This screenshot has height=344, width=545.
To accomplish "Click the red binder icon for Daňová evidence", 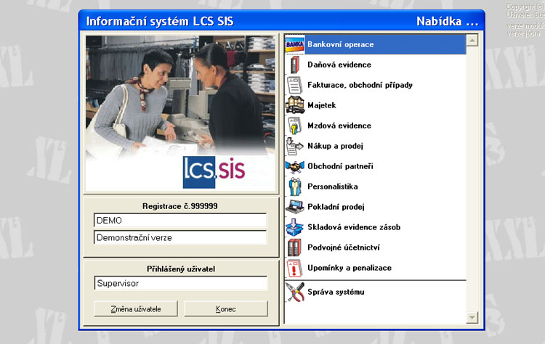I will point(295,65).
